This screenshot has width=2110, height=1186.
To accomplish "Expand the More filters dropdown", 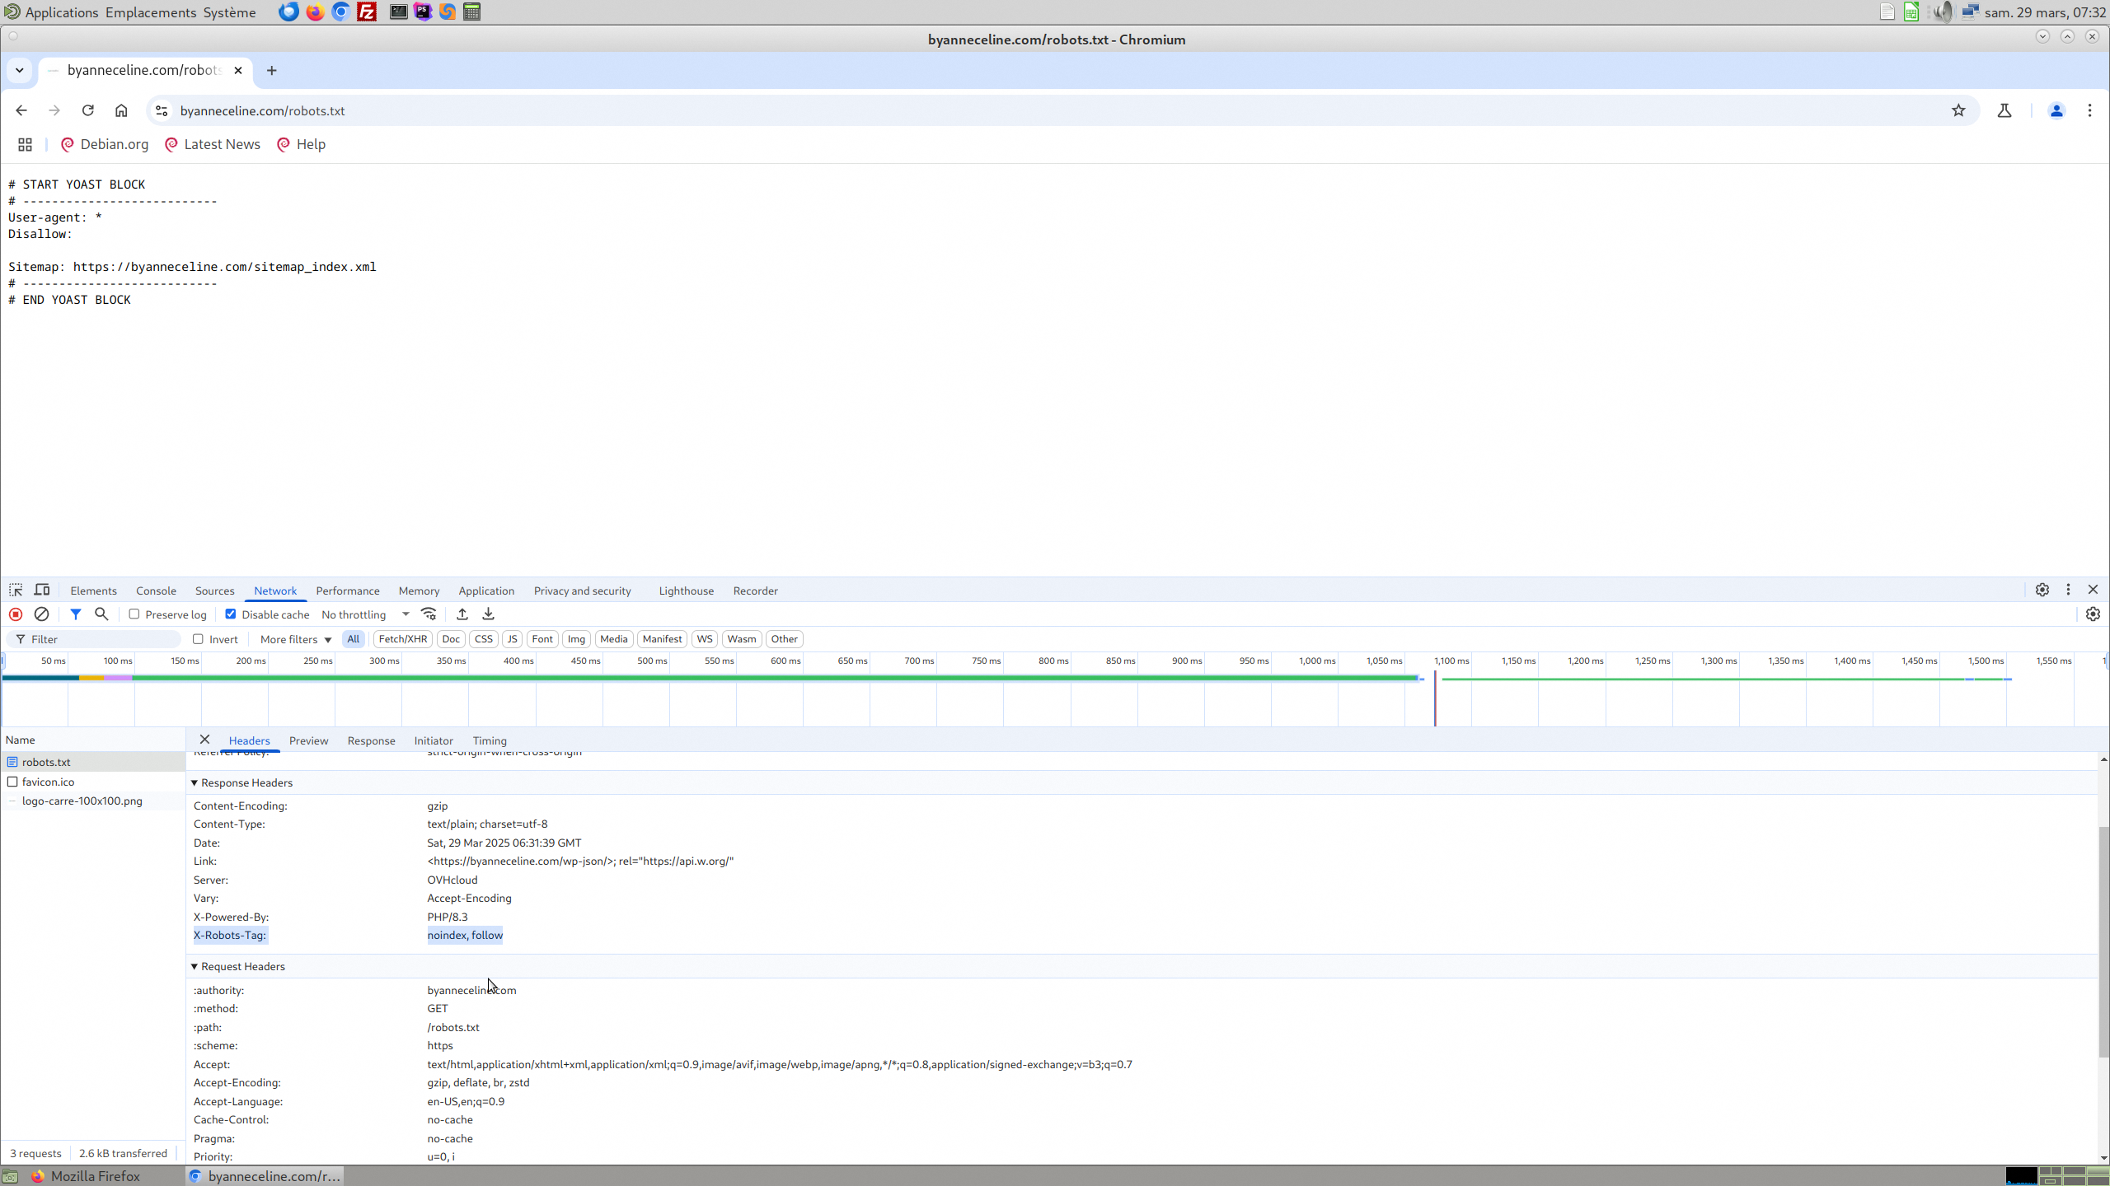I will coord(295,639).
